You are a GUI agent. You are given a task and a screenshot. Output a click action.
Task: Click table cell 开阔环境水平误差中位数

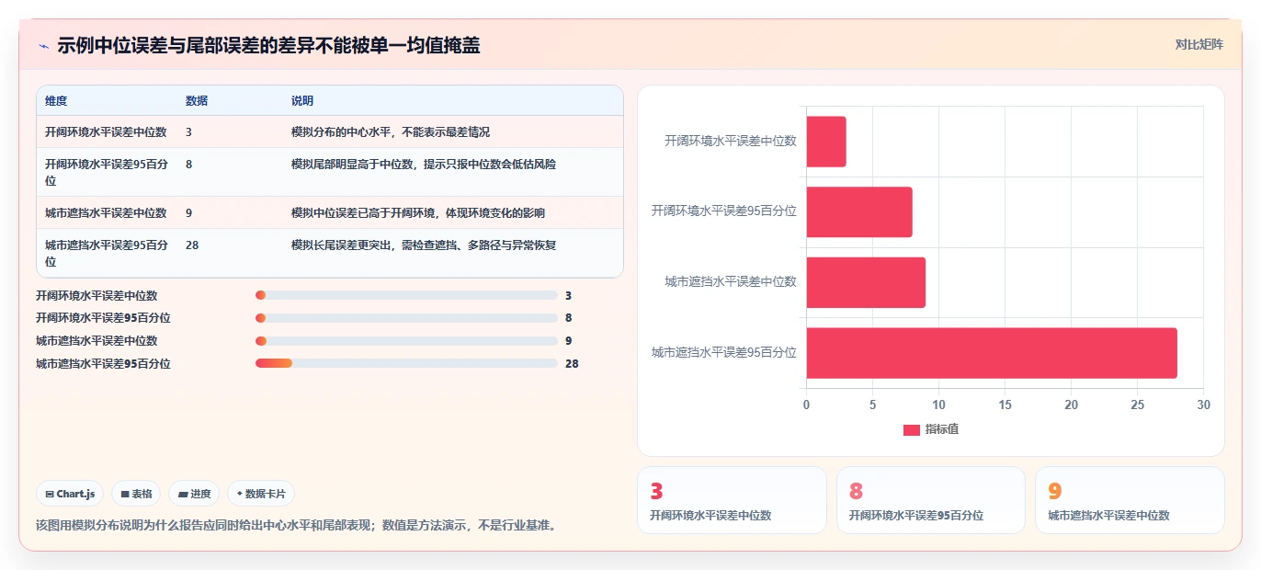point(106,132)
